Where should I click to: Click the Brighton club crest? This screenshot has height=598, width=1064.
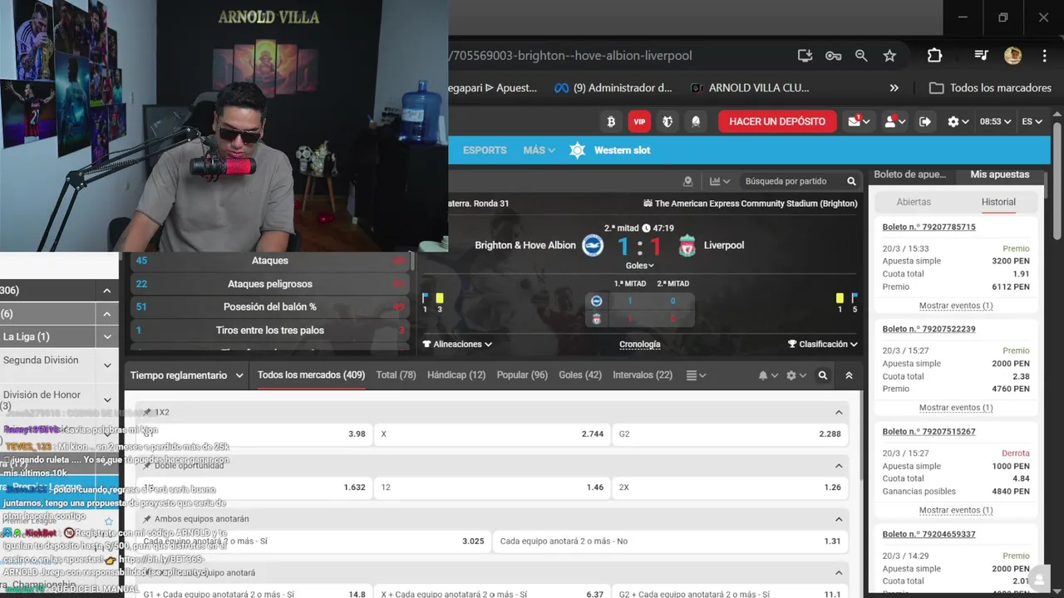click(593, 245)
